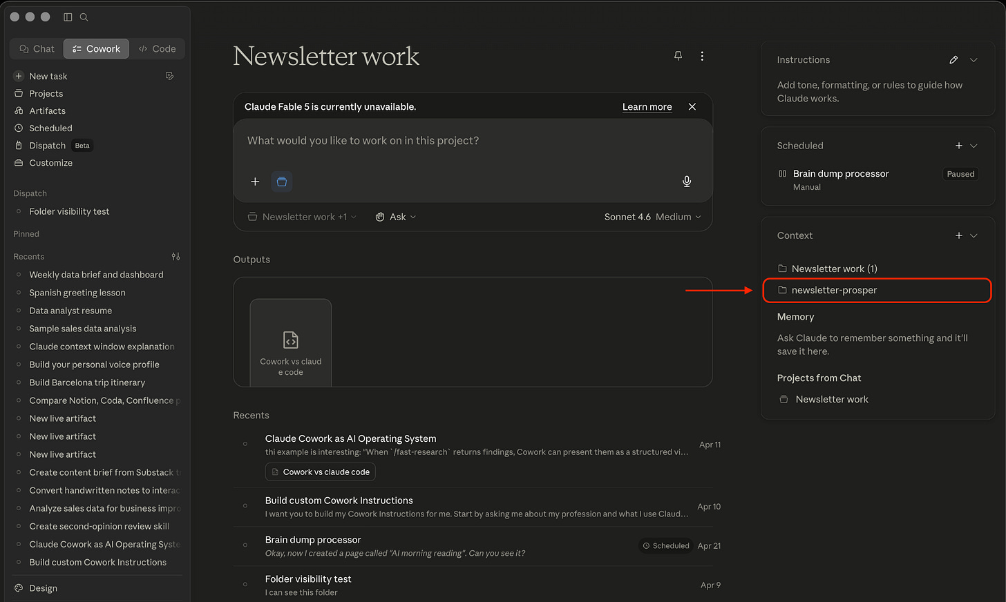Viewport: 1006px width, 602px height.
Task: Collapse the Context panel
Action: click(x=974, y=235)
